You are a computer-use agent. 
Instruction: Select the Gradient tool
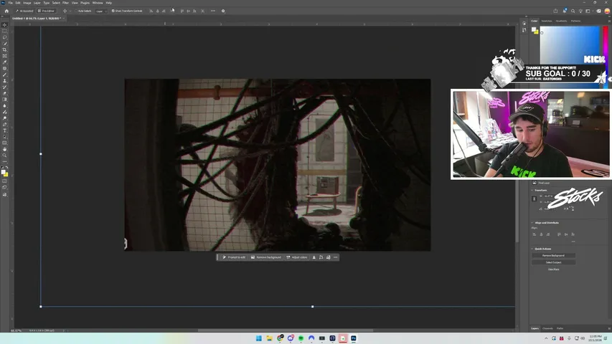click(5, 100)
